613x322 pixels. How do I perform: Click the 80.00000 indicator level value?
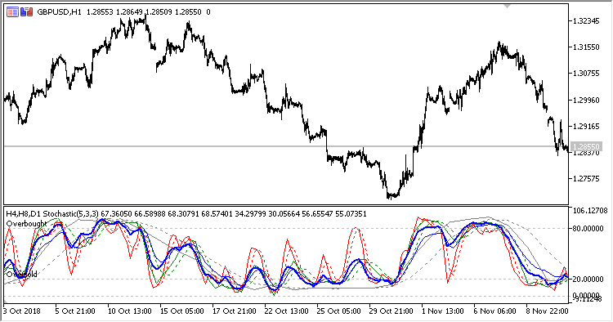coord(588,228)
